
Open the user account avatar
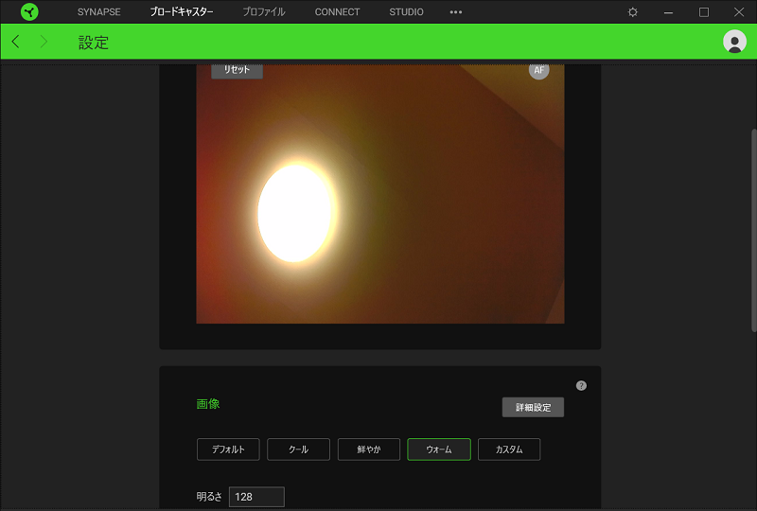734,42
